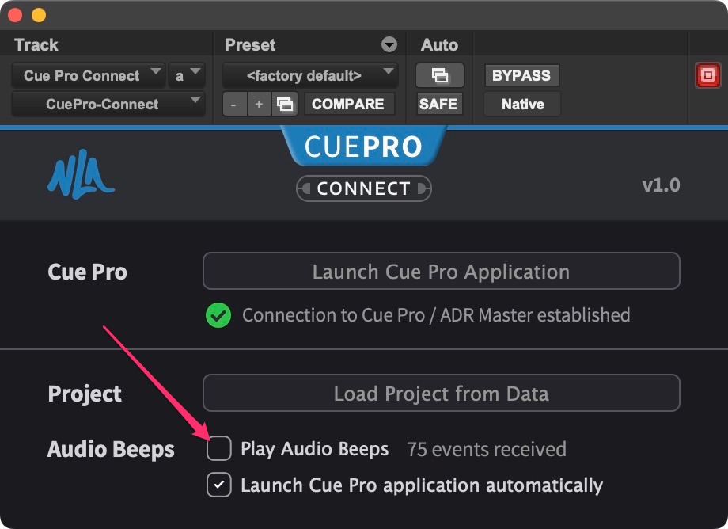Open the CuePro-Connect plug-in selector dropdown
The height and width of the screenshot is (529, 728).
108,104
